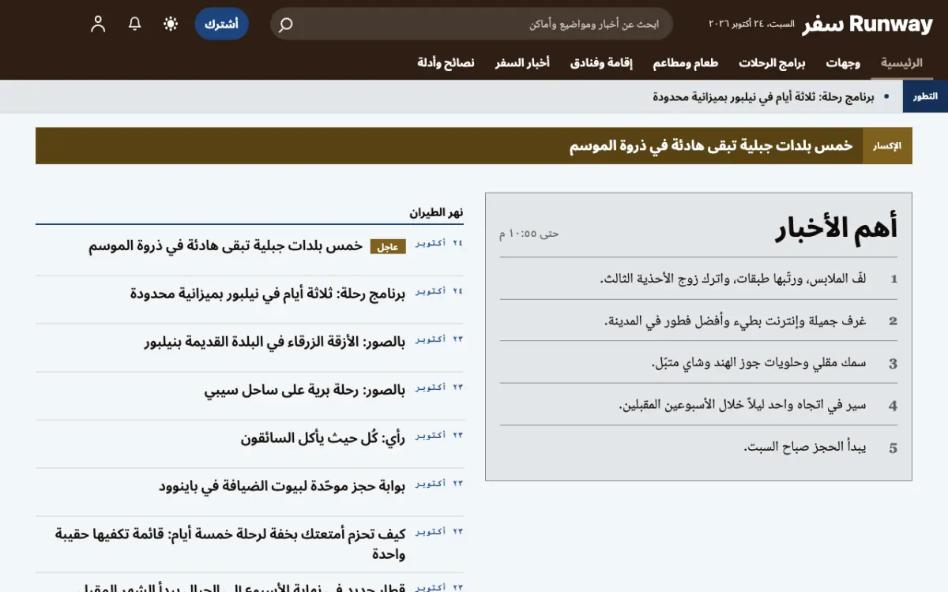Open ticker headline about ثلاثة أيام في نيلبور
Image resolution: width=948 pixels, height=592 pixels.
763,96
